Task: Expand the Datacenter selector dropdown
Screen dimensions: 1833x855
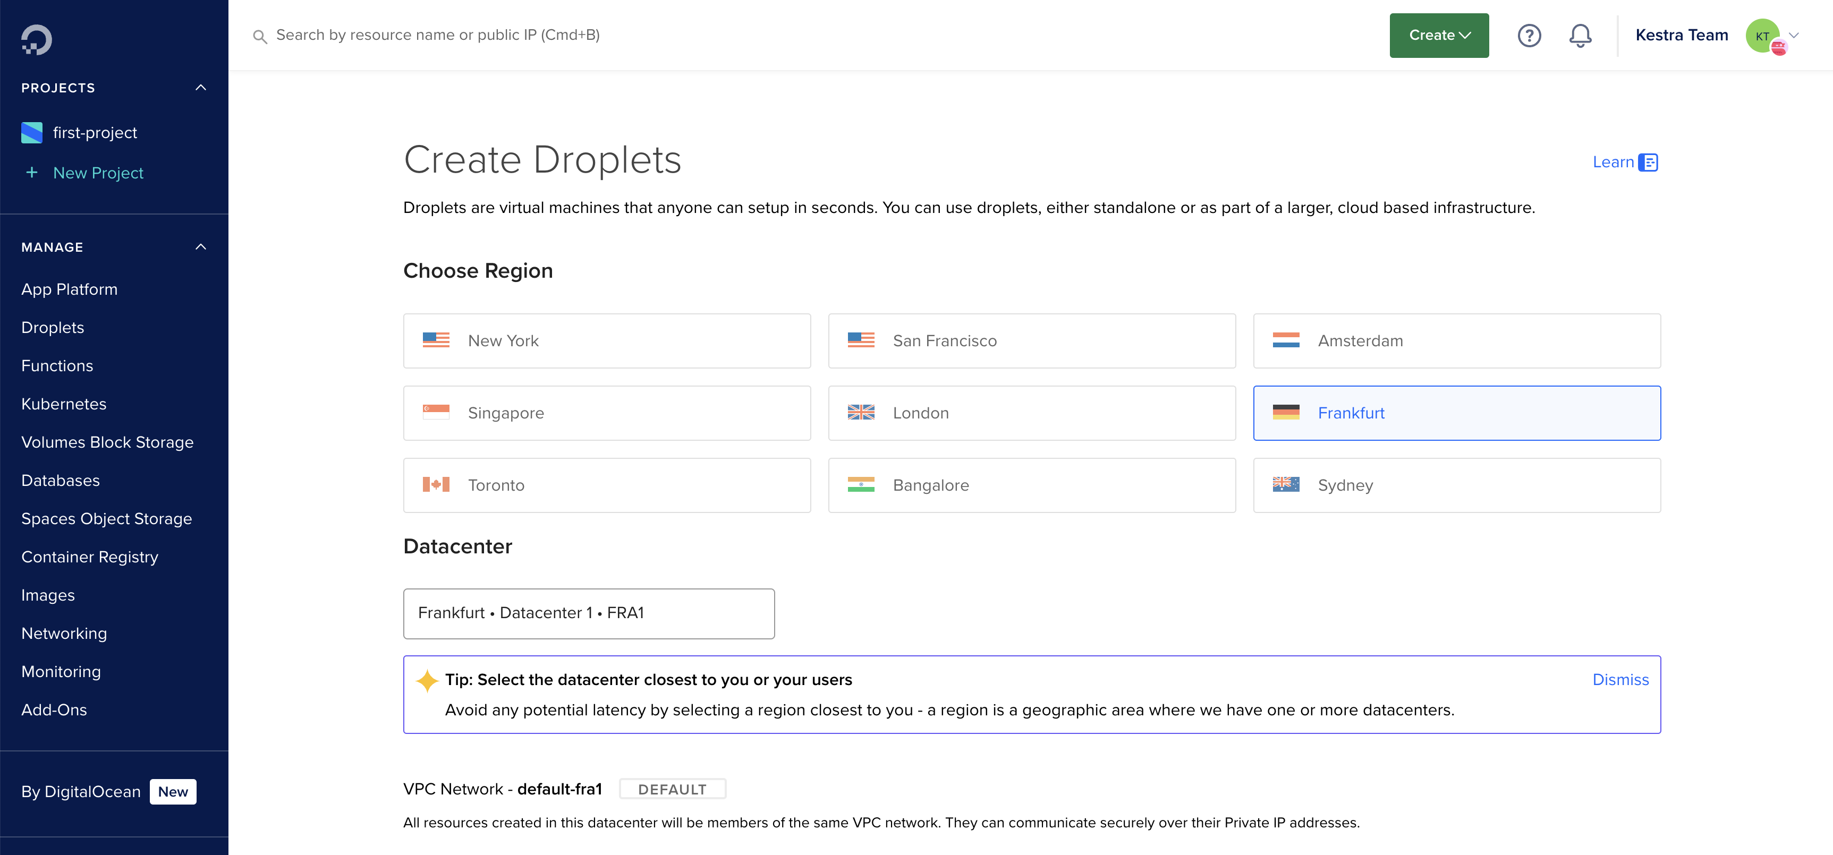Action: (589, 612)
